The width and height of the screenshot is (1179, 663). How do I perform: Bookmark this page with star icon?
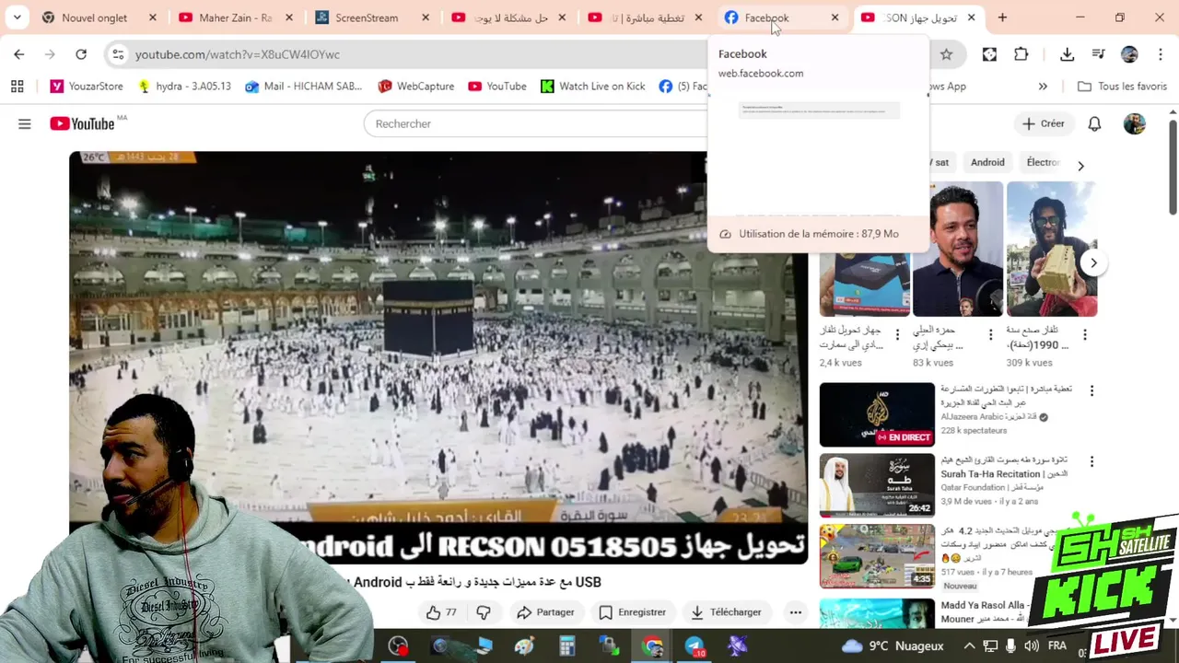tap(946, 54)
